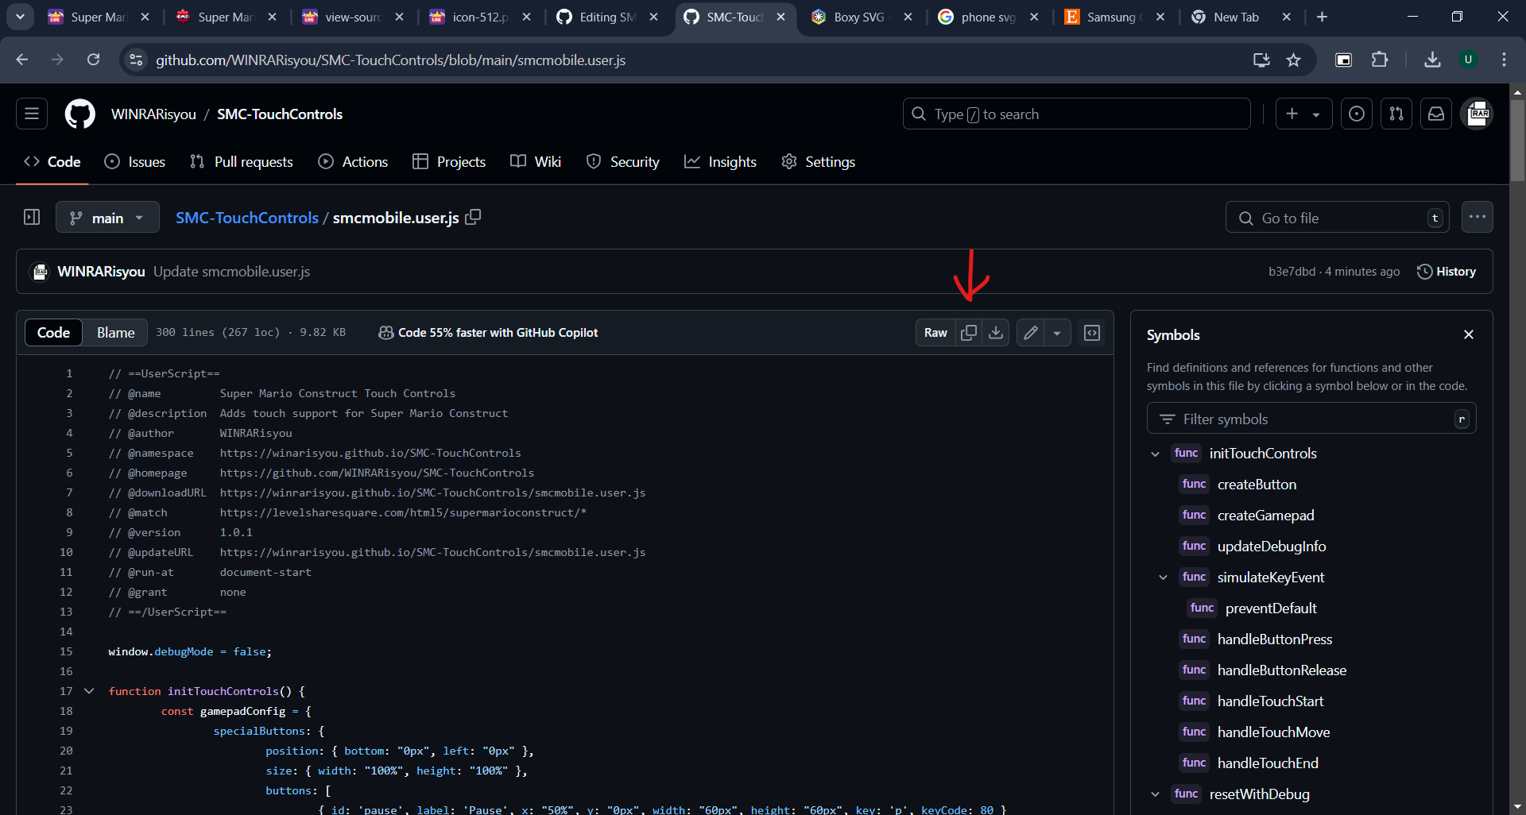Screen dimensions: 1526x815
Task: Collapse the resetWithDebug symbol tree
Action: pyautogui.click(x=1156, y=794)
